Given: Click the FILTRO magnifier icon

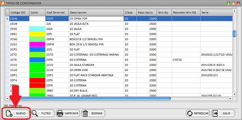Looking at the screenshot, I should click(35, 114).
